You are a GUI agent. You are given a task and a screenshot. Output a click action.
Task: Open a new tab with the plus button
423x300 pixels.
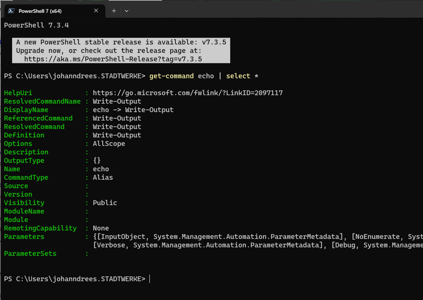coord(114,11)
